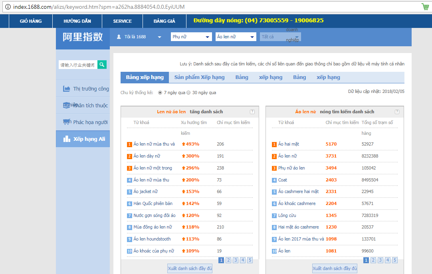
Task: Open the Phụ nữ category dropdown
Action: 191,37
